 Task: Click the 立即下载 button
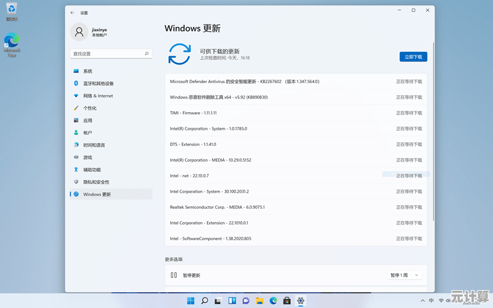[413, 57]
